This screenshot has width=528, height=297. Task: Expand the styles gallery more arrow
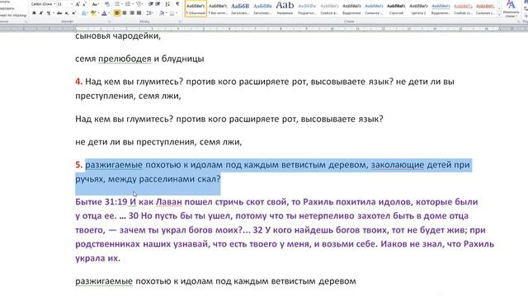coord(498,14)
